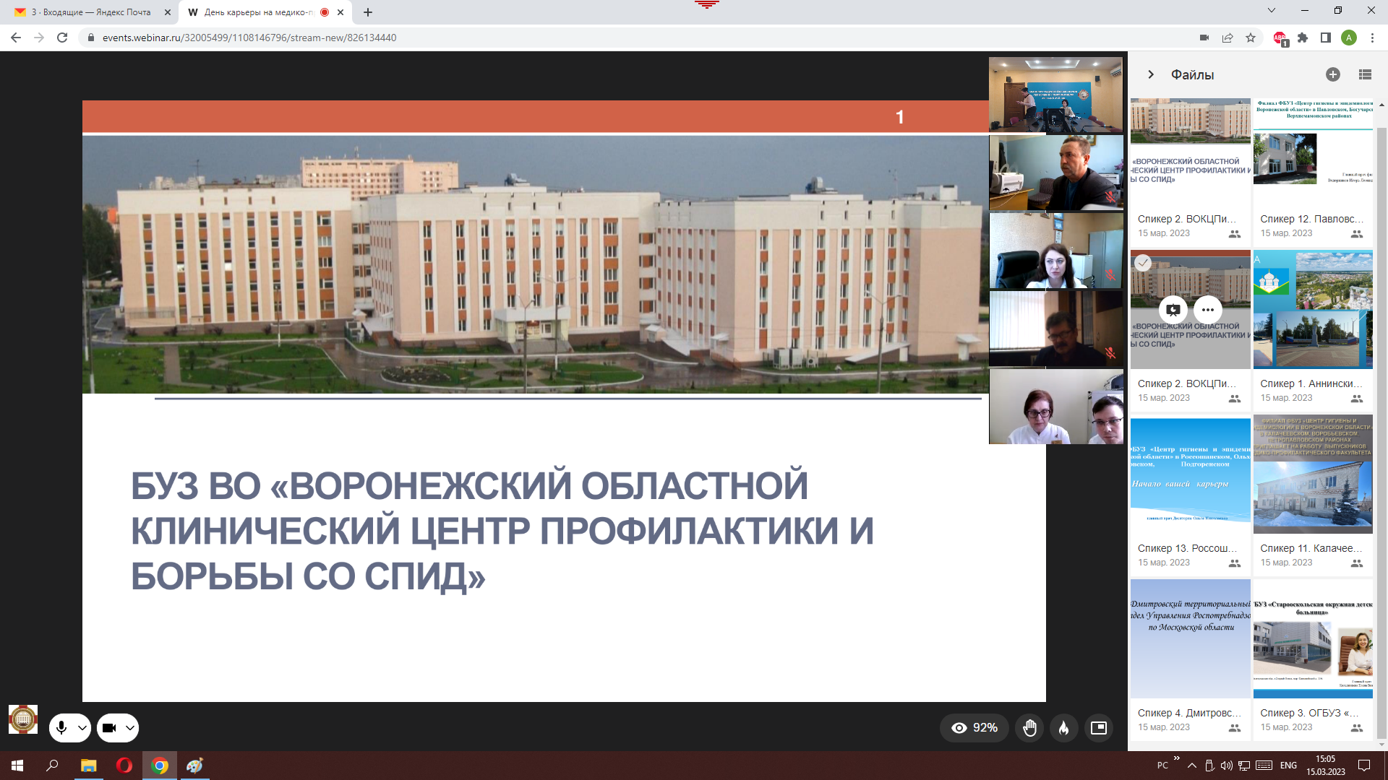This screenshot has width=1388, height=780.
Task: Open a new browser tab
Action: pyautogui.click(x=368, y=12)
